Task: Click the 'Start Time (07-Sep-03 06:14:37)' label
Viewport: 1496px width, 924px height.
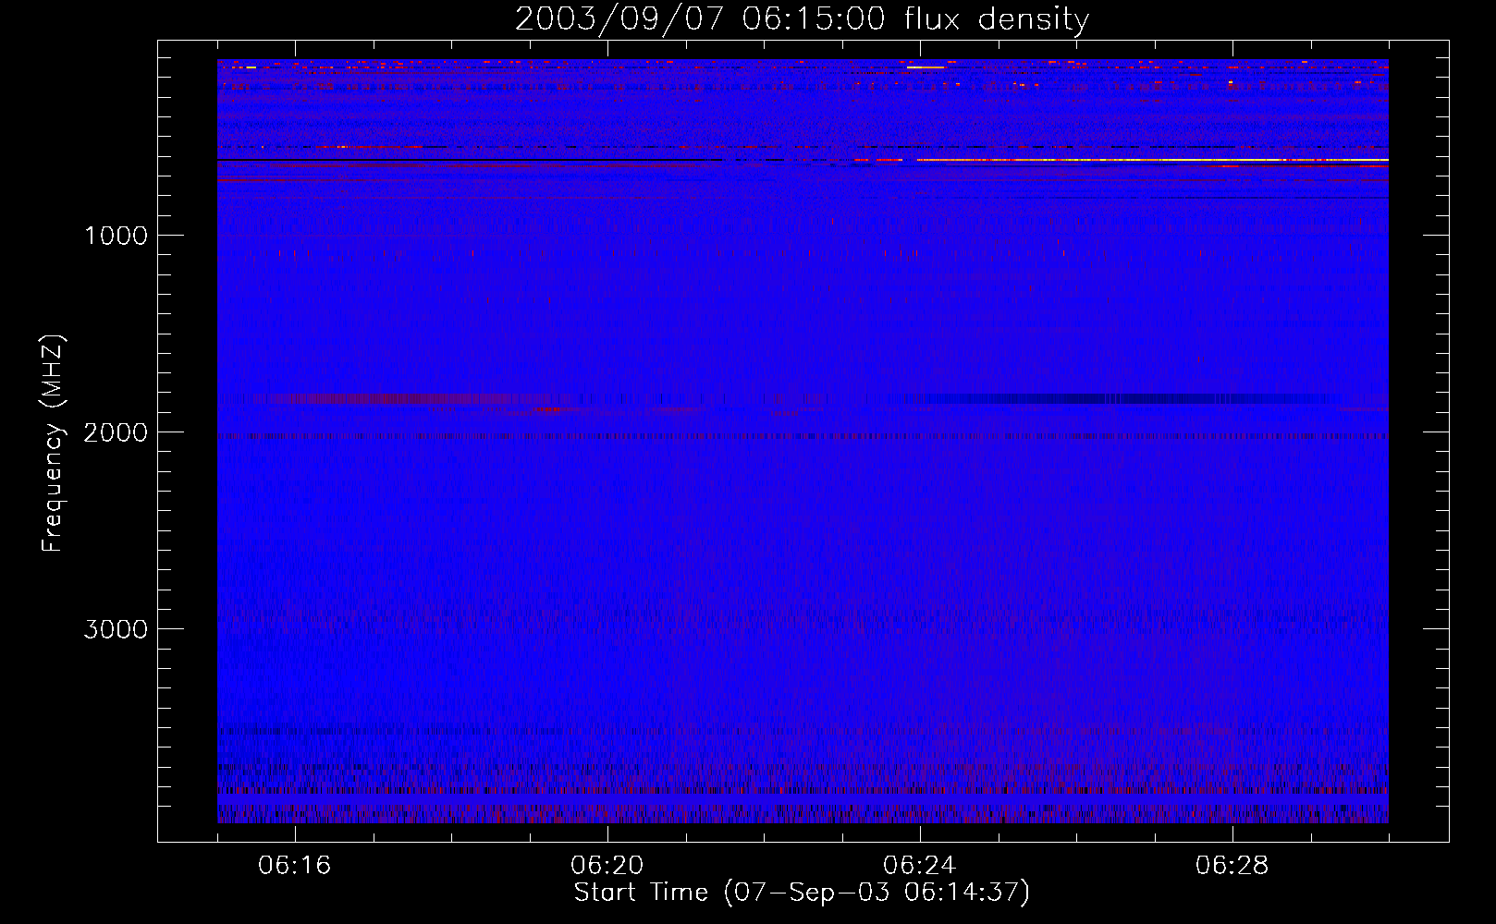Action: pyautogui.click(x=802, y=893)
